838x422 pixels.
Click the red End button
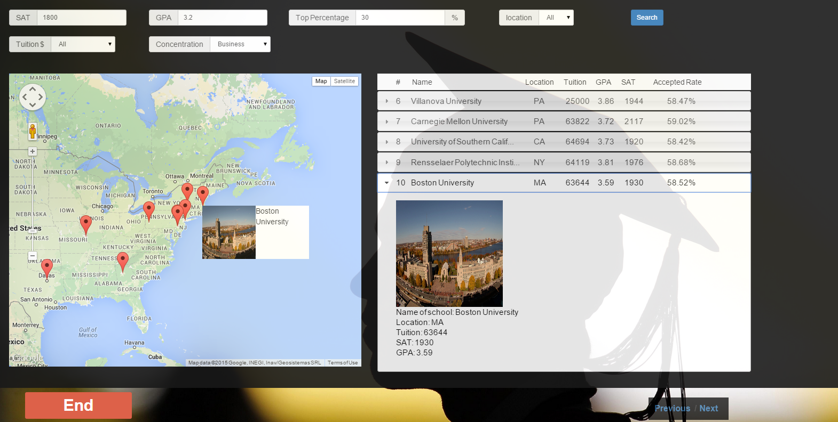(78, 405)
